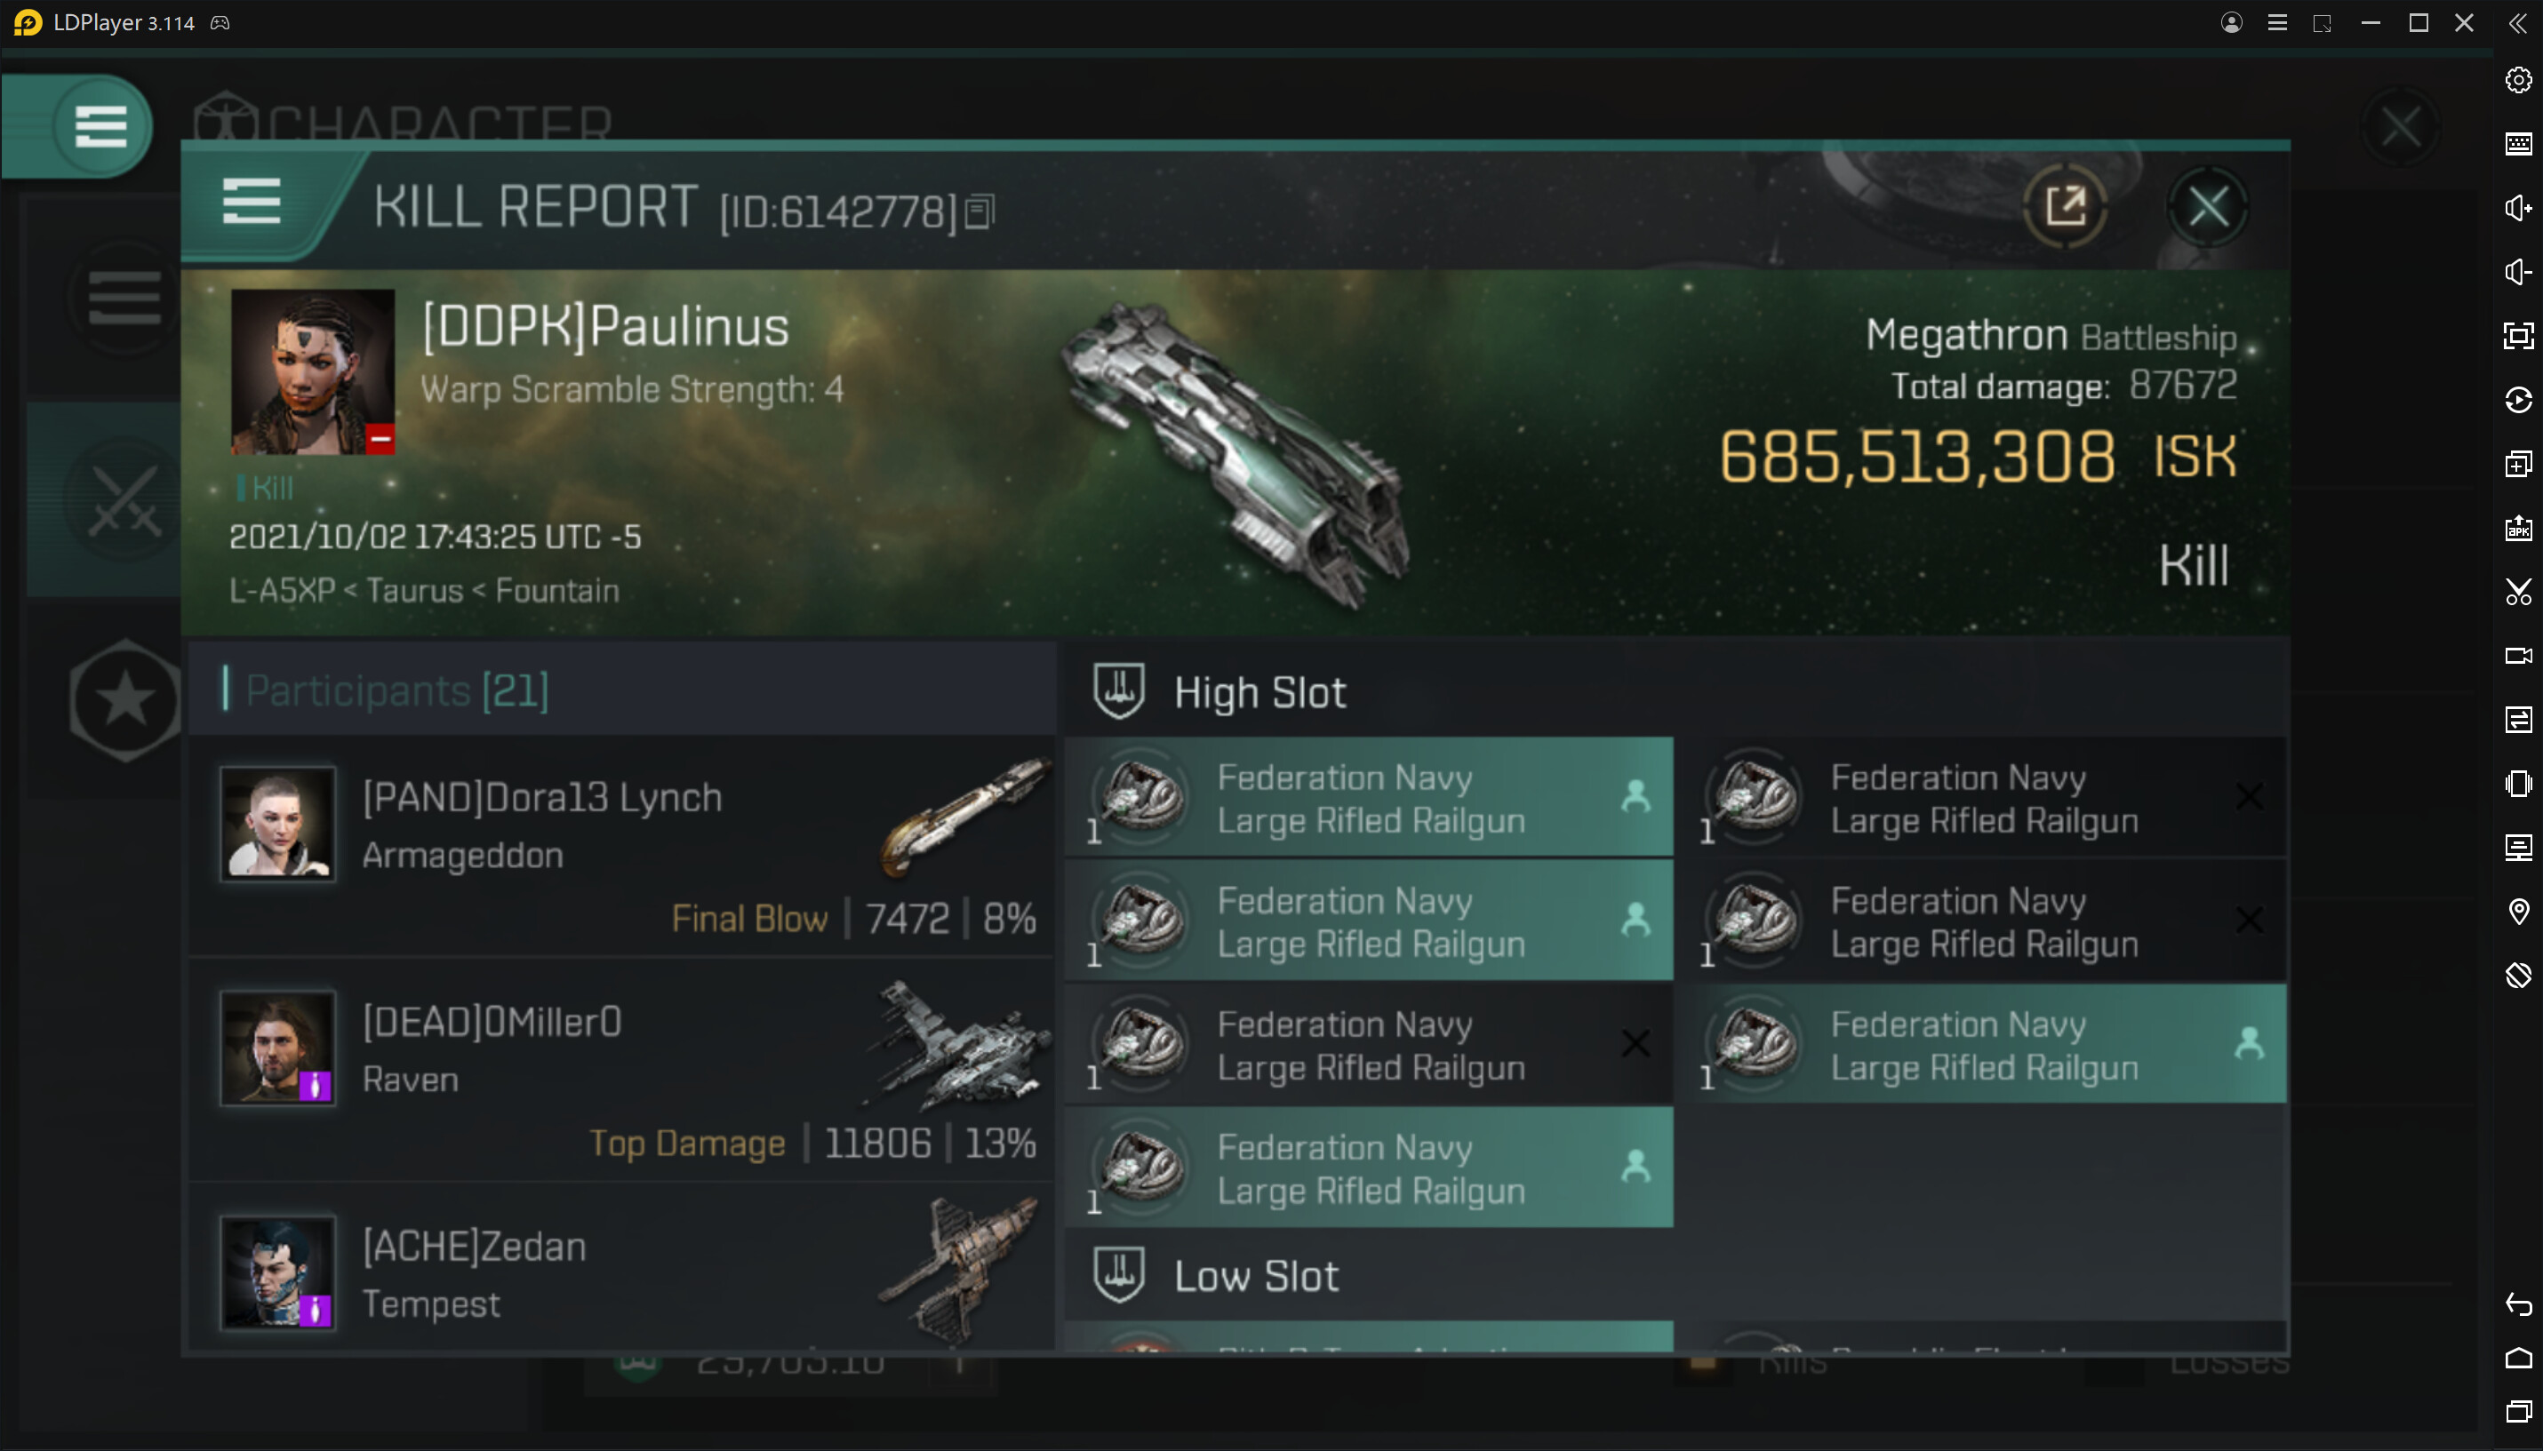2543x1451 pixels.
Task: Increase emulator volume
Action: tap(2518, 207)
